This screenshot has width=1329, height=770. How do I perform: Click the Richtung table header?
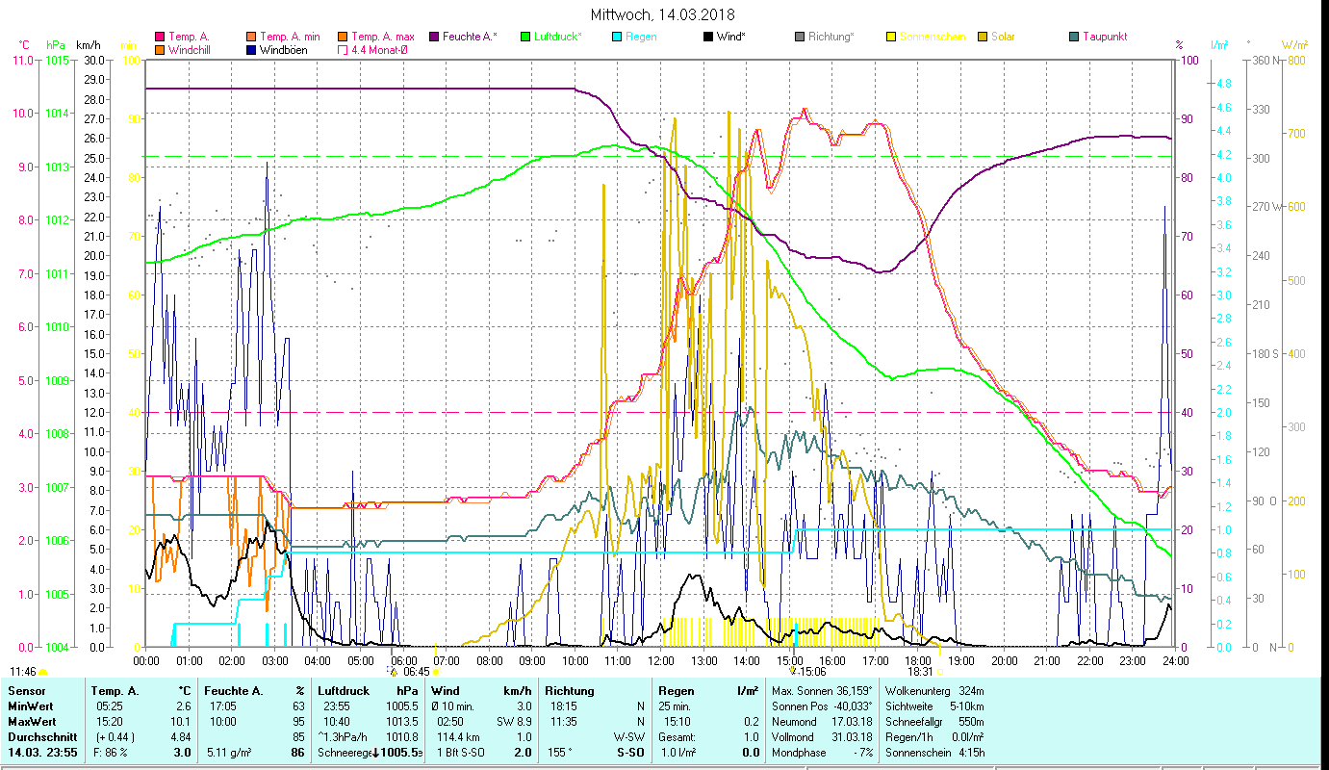tap(570, 691)
